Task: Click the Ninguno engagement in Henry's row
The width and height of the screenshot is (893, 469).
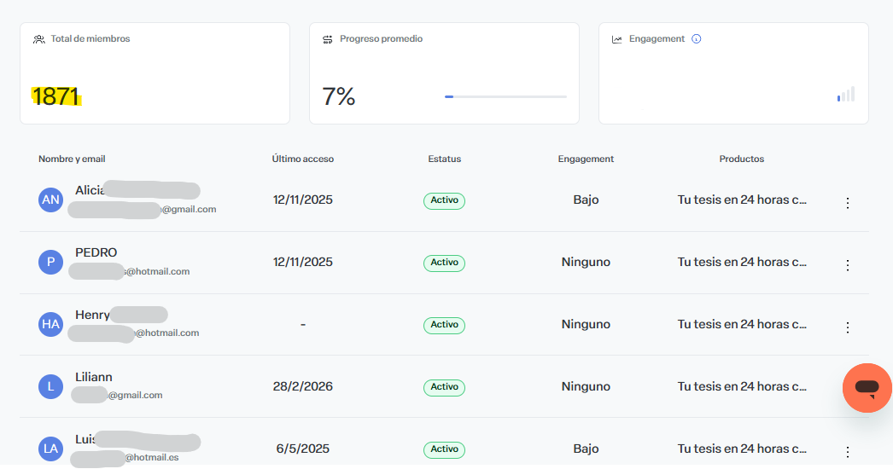Action: (x=586, y=324)
